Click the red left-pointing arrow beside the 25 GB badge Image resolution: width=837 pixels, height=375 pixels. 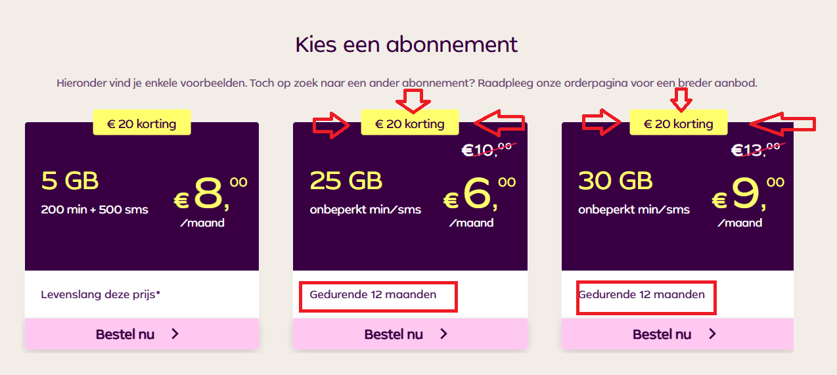coord(499,123)
